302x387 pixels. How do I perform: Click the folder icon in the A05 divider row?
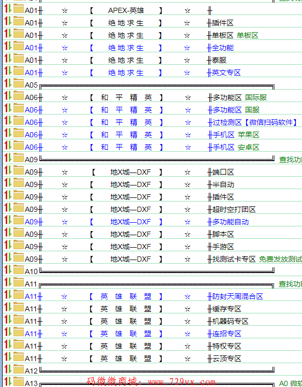(18, 83)
